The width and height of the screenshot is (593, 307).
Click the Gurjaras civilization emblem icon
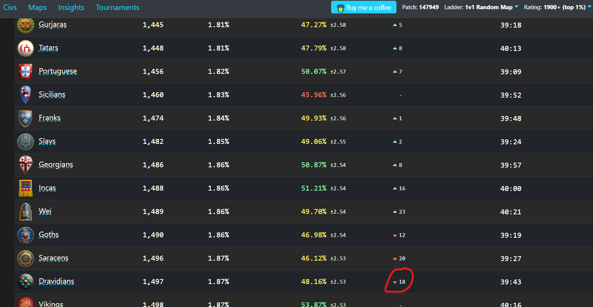(x=26, y=25)
